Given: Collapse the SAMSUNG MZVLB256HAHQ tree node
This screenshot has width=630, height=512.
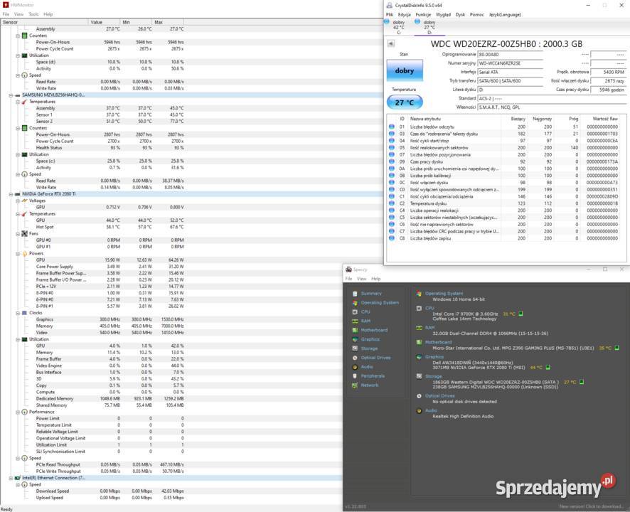Looking at the screenshot, I should click(11, 95).
